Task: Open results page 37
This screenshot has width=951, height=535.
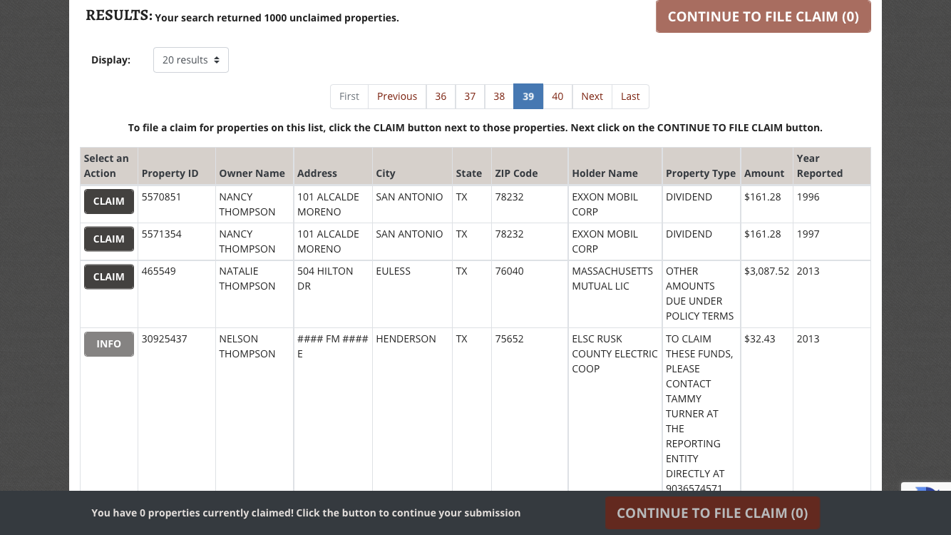Action: [470, 96]
